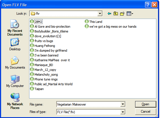Open My Recent Documents in the sidebar

click(15, 28)
